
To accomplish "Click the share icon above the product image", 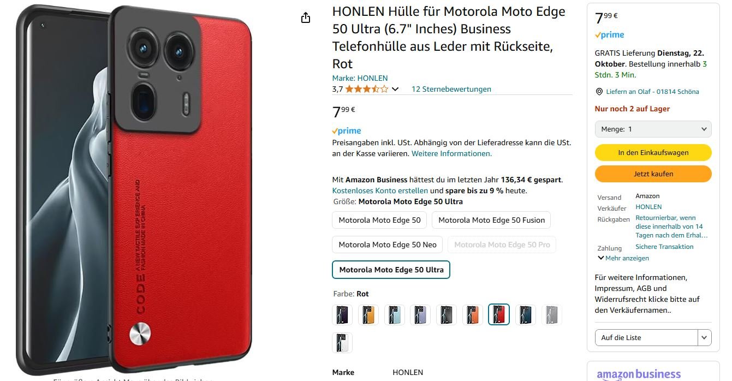I will (306, 17).
